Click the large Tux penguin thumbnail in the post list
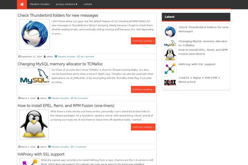 coord(34,125)
